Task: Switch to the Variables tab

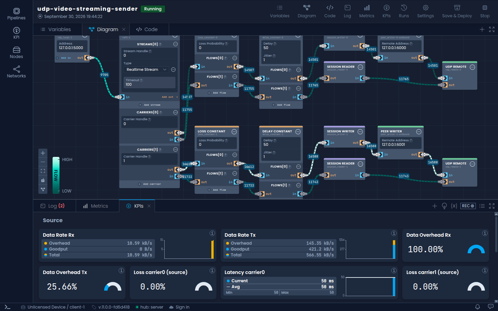Action: point(56,29)
